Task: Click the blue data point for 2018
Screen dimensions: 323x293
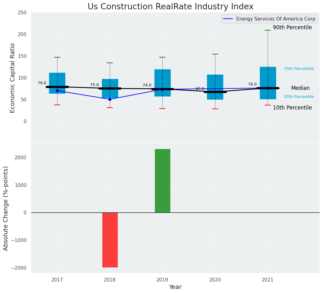Action: (110, 99)
